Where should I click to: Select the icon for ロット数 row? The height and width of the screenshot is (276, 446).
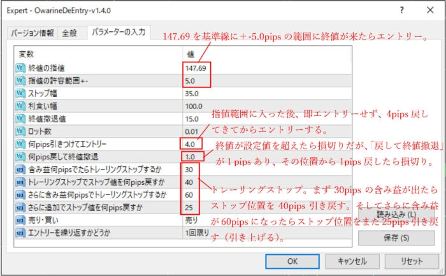tap(20, 131)
